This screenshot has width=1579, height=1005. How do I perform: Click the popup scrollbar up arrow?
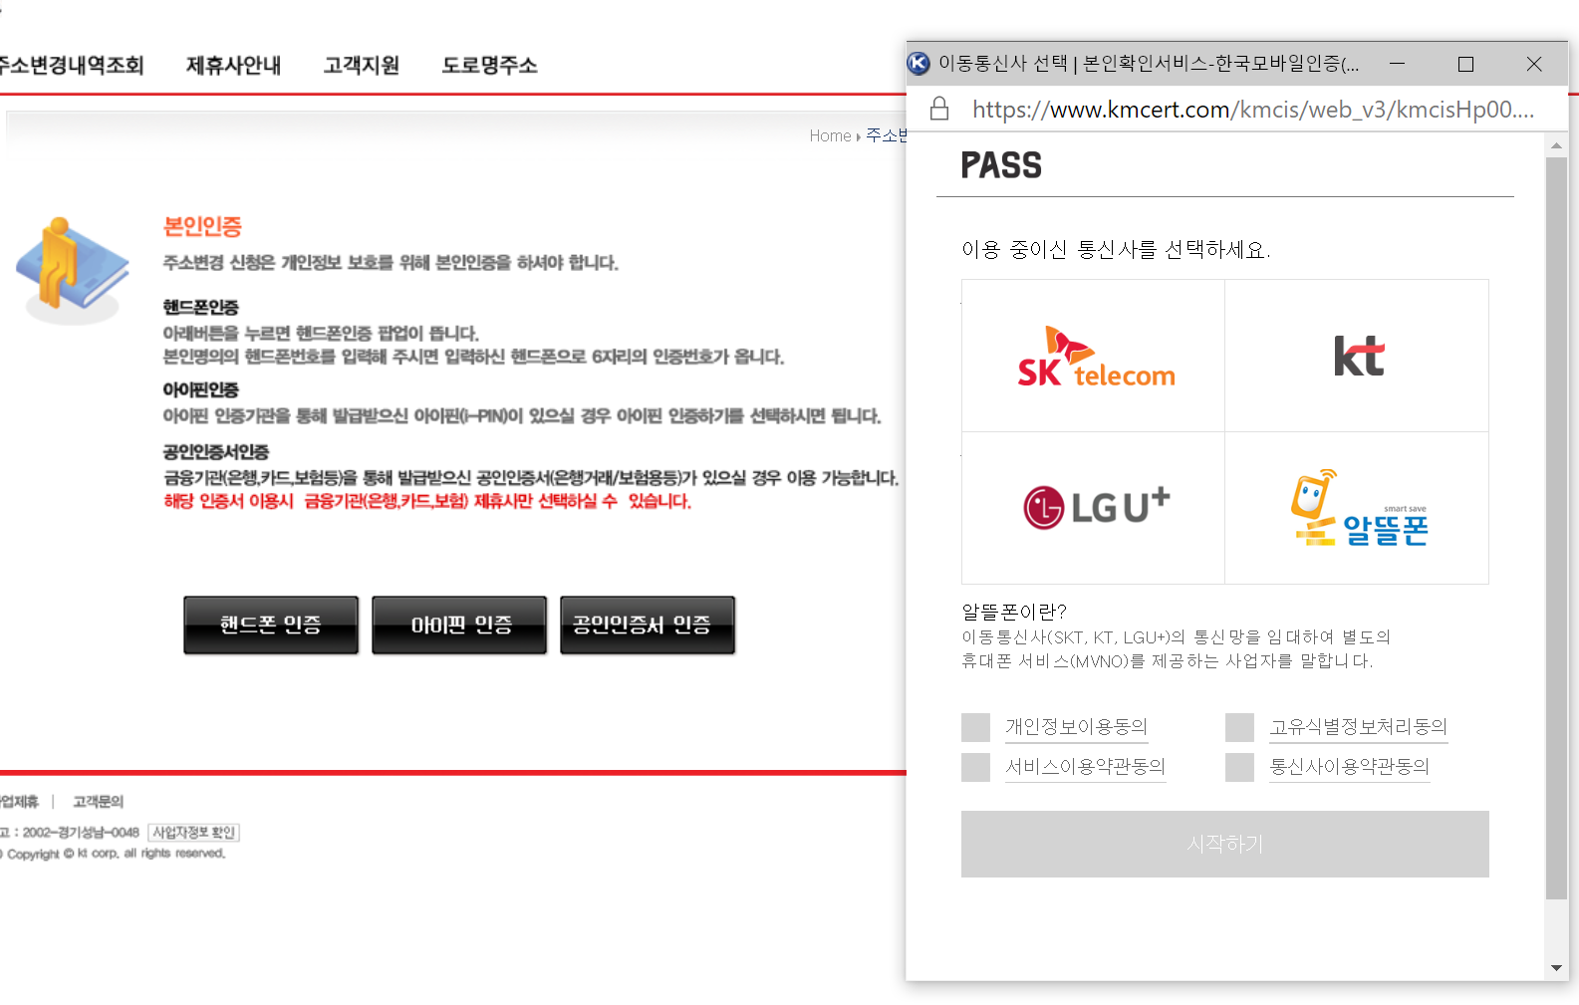coord(1556,146)
